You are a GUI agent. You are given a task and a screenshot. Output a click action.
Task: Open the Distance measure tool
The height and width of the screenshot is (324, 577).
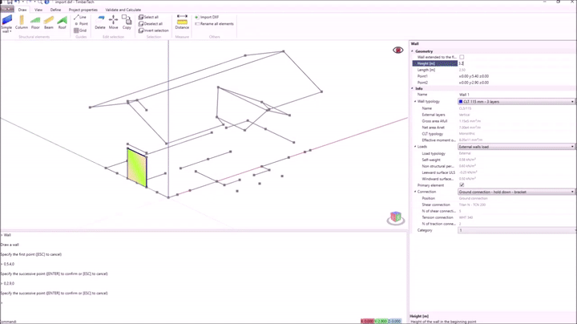tap(182, 22)
